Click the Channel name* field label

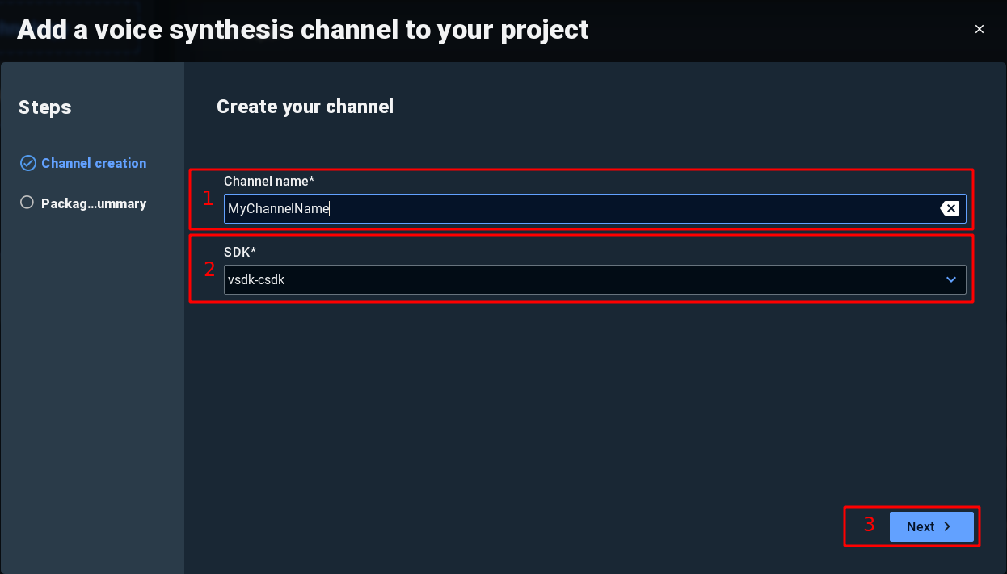coord(269,181)
